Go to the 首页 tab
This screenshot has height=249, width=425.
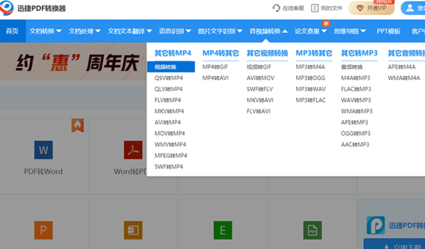point(12,31)
